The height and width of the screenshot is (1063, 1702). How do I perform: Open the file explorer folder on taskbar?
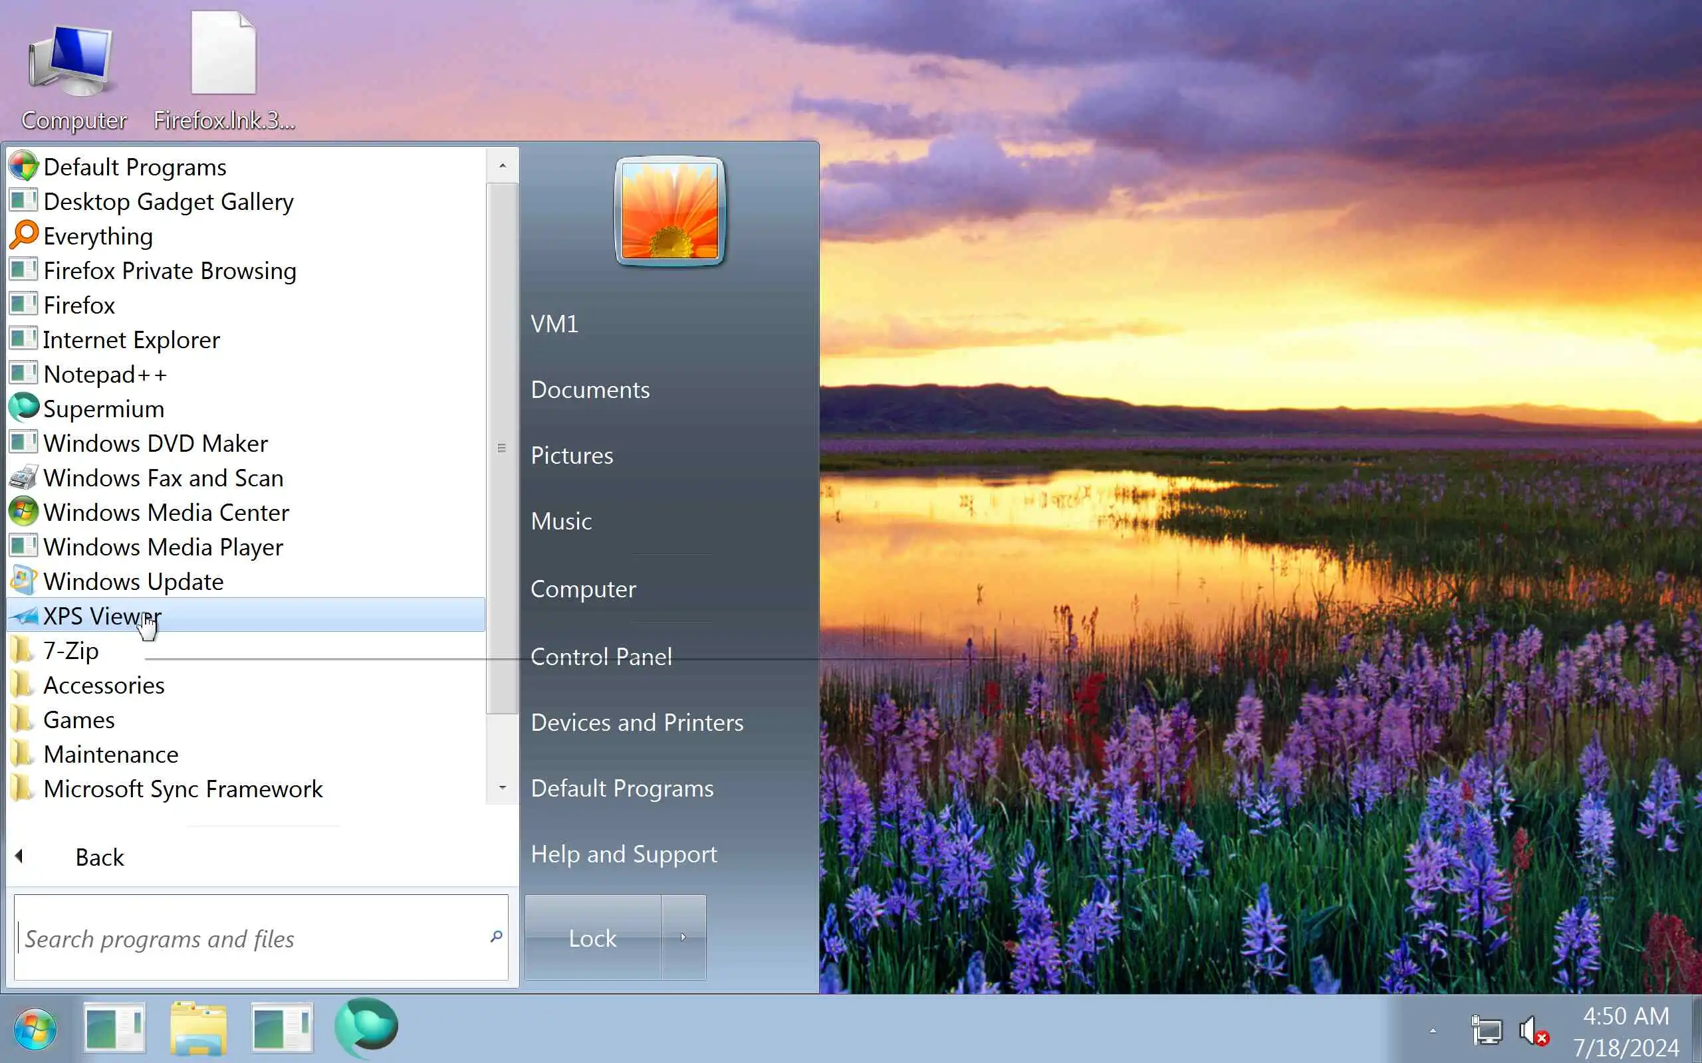pyautogui.click(x=198, y=1028)
